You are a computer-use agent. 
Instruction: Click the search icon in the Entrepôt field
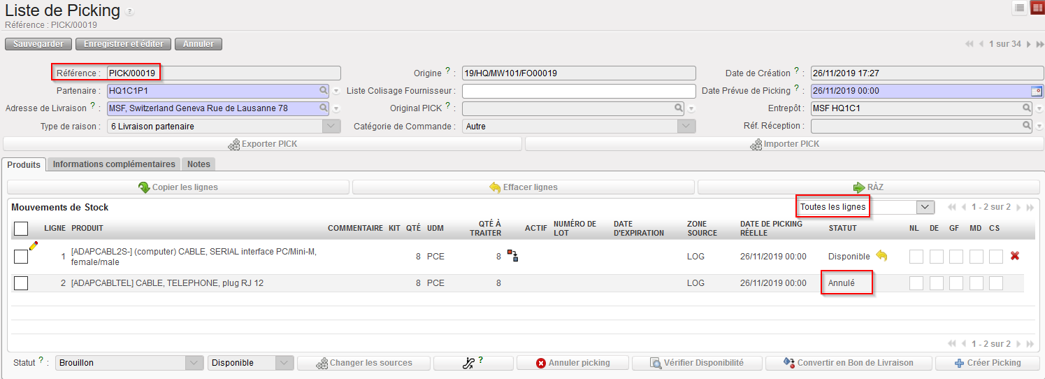(x=1026, y=108)
